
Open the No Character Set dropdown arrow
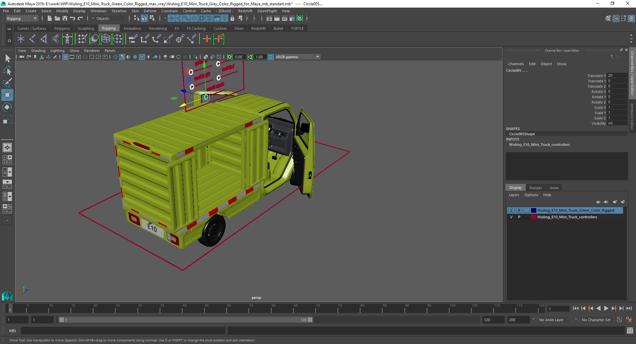point(576,320)
